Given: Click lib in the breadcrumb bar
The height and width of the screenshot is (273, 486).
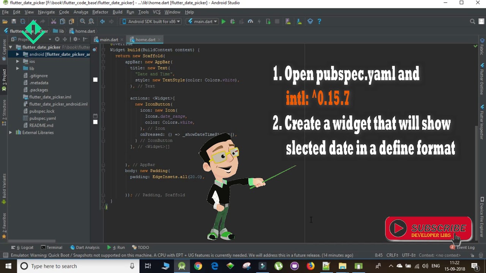Looking at the screenshot, I should pyautogui.click(x=59, y=31).
